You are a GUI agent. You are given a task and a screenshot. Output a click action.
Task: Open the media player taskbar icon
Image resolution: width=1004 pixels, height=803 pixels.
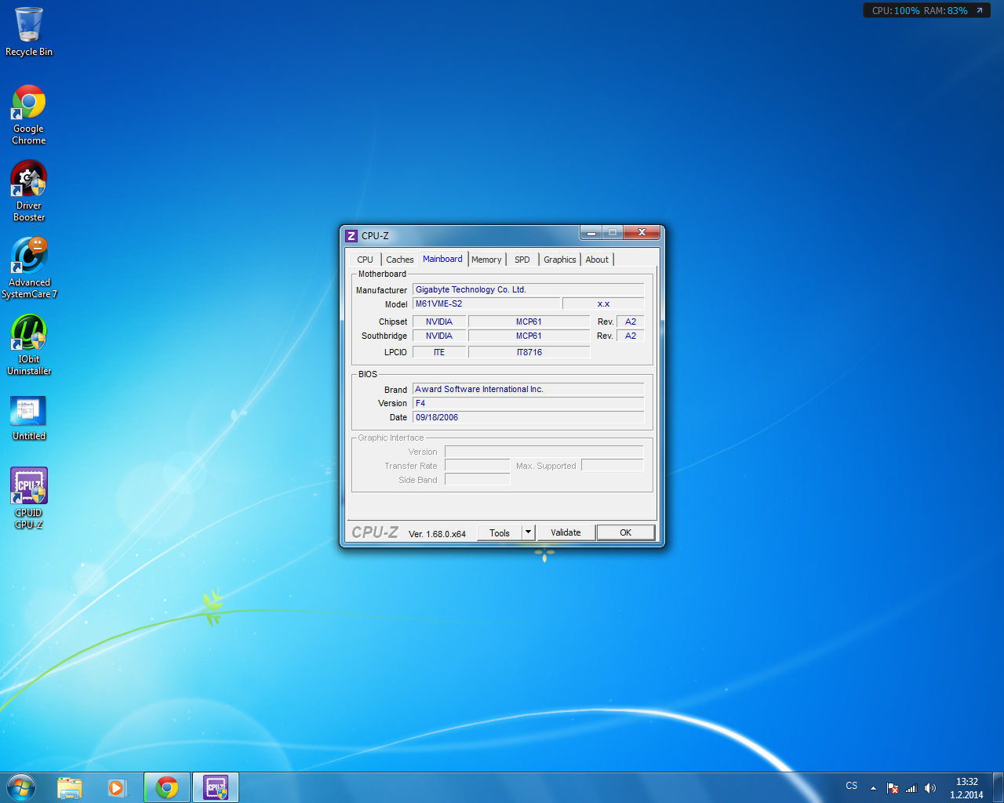[117, 787]
